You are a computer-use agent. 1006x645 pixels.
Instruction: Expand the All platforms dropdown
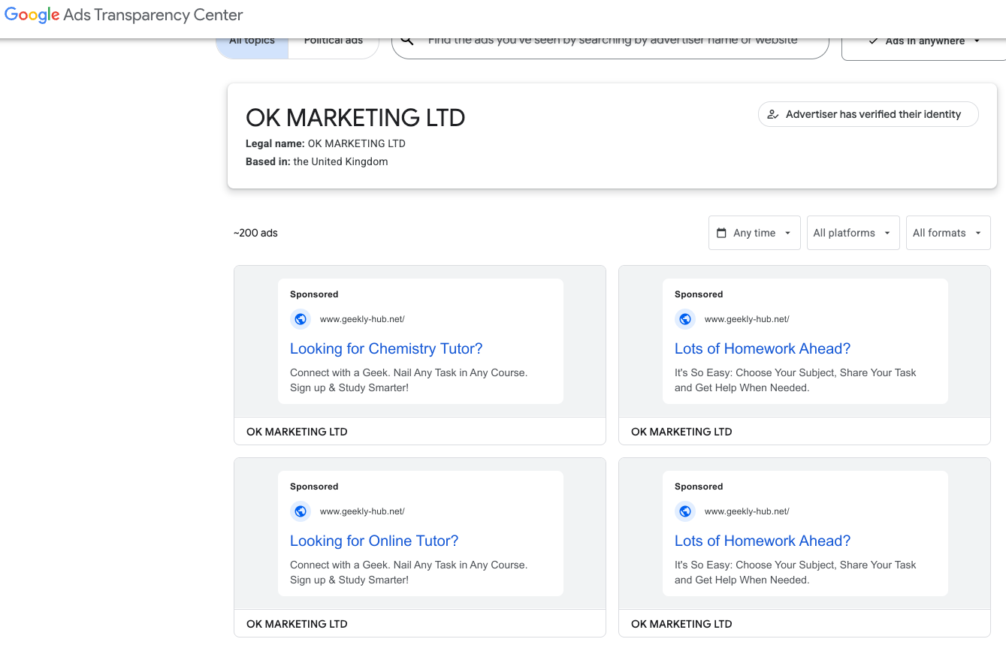851,233
